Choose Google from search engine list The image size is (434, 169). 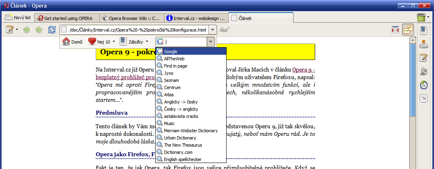point(191,52)
